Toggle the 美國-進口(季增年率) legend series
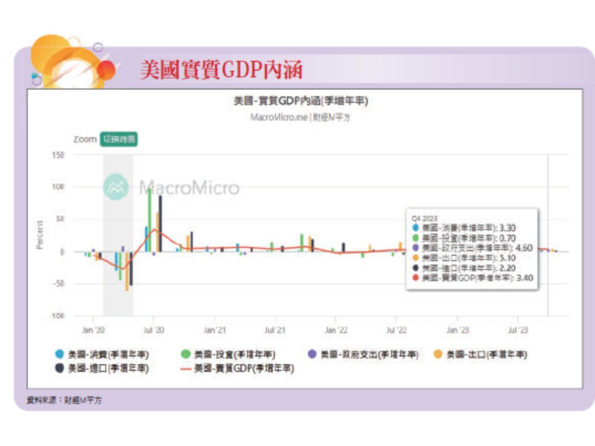The height and width of the screenshot is (446, 595). 102,368
